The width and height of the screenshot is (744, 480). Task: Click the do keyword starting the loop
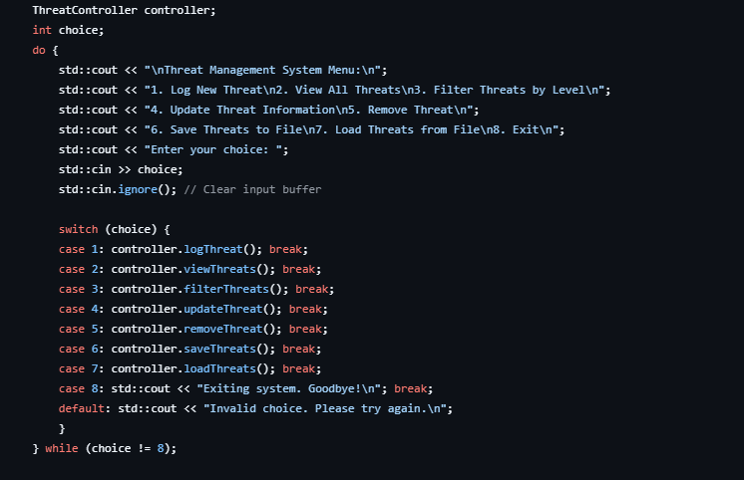(38, 50)
